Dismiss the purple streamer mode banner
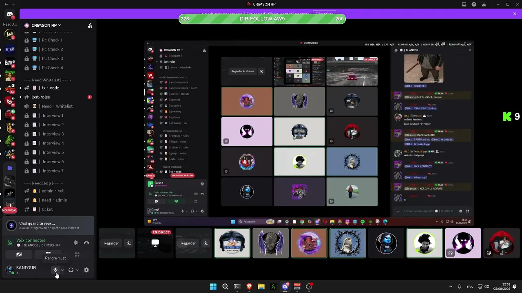522x293 pixels. coord(515,14)
